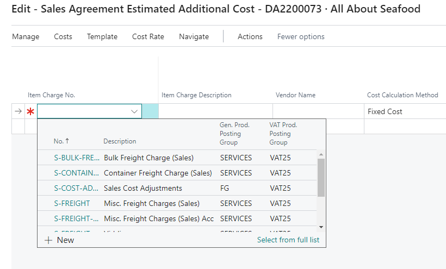Screen dimensions: 446x269
Task: Click Select from full list link
Action: click(288, 240)
